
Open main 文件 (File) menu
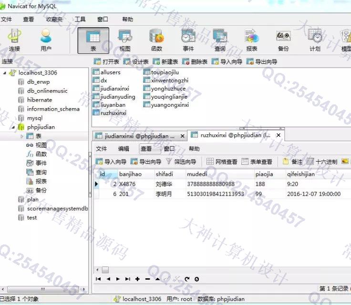pyautogui.click(x=6, y=19)
